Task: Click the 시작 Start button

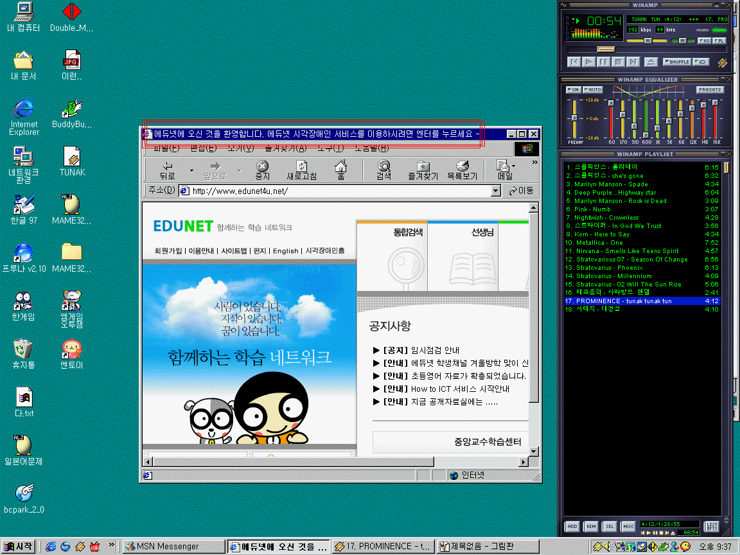Action: (x=18, y=547)
